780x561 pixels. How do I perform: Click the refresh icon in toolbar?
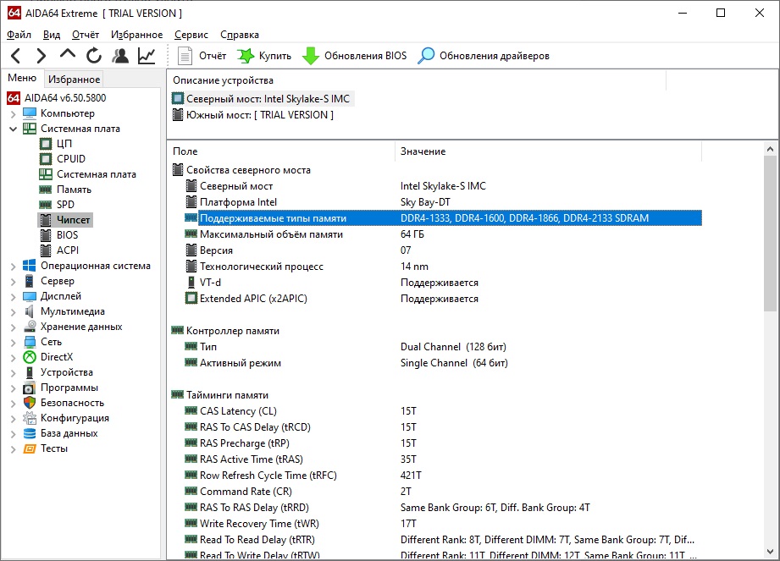pyautogui.click(x=94, y=56)
